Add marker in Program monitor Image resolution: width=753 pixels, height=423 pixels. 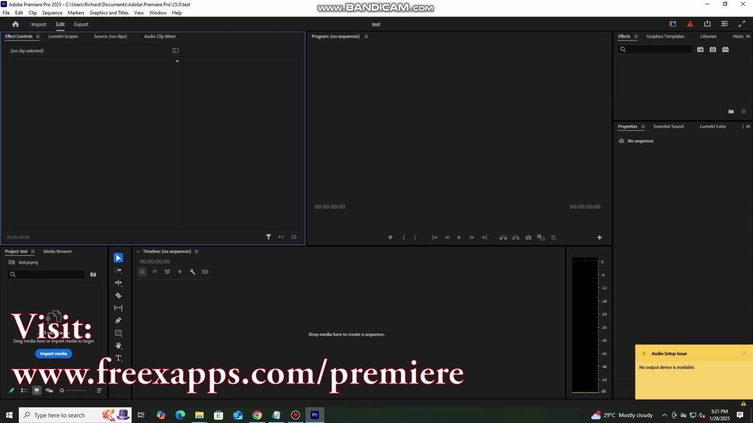[390, 237]
